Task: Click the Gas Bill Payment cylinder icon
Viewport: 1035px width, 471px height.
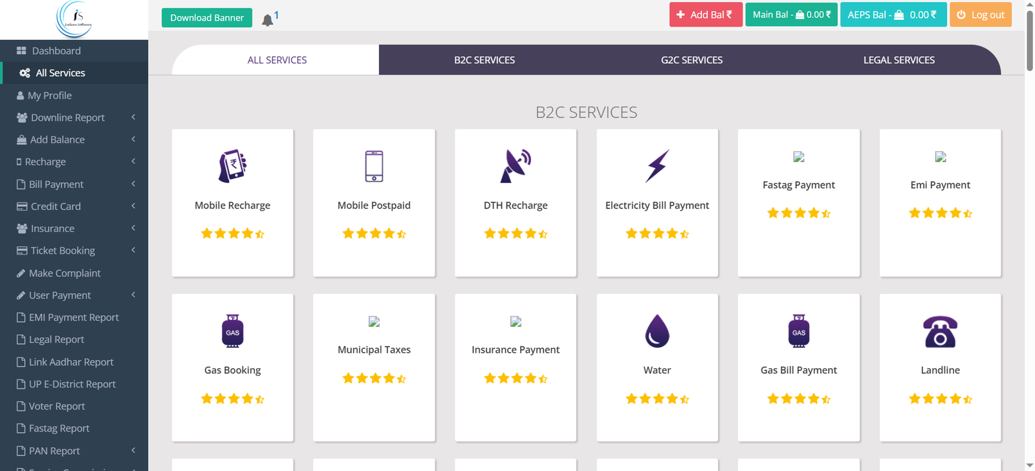Action: click(x=799, y=331)
